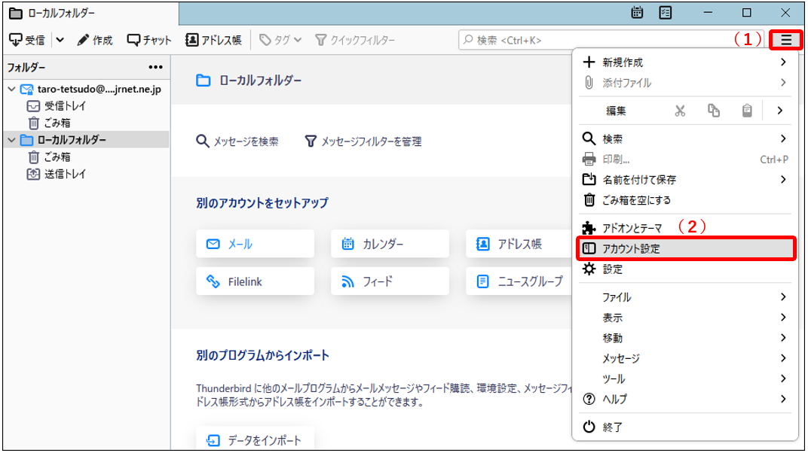Focus the search field at top
808x453 pixels.
[611, 40]
